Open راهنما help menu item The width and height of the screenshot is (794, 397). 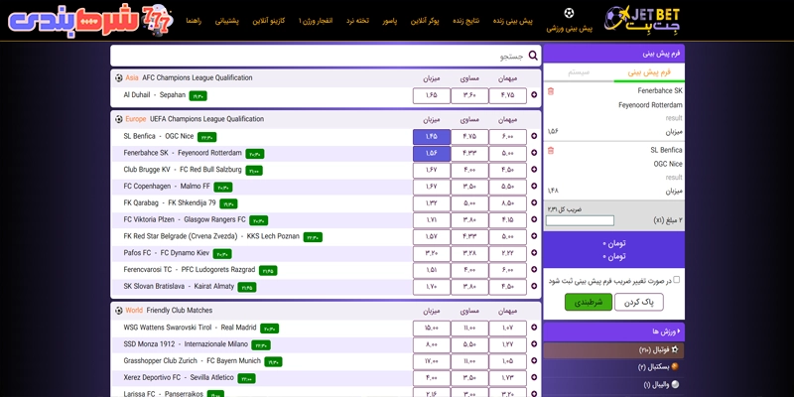coord(194,21)
